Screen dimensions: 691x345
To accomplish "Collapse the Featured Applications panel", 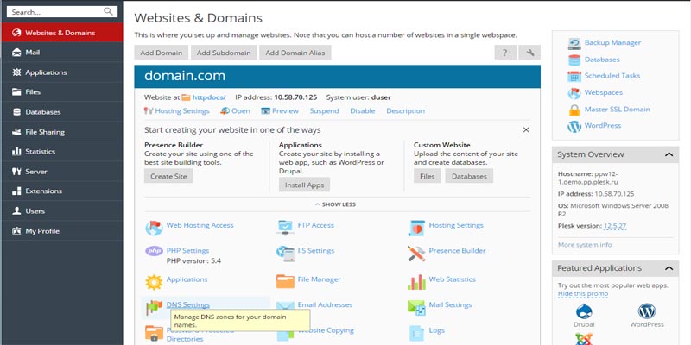I will coord(669,268).
